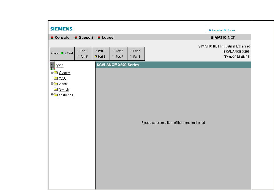This screenshot has height=190, width=275.
Task: Open the Console menu item
Action: coord(62,37)
